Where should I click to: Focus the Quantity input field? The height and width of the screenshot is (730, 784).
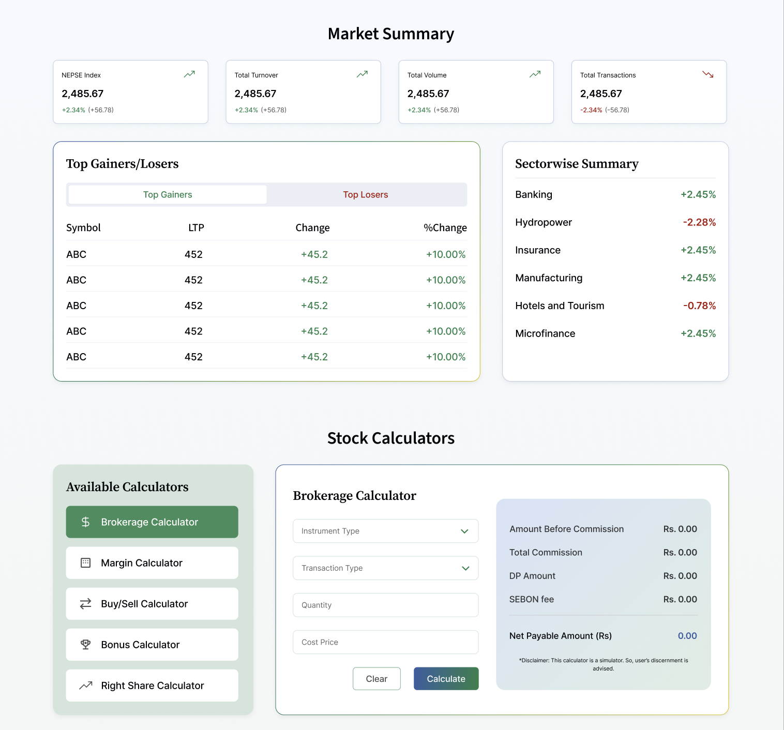tap(386, 605)
